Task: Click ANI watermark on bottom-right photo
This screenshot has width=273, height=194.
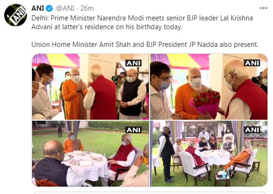Action: pyautogui.click(x=252, y=130)
